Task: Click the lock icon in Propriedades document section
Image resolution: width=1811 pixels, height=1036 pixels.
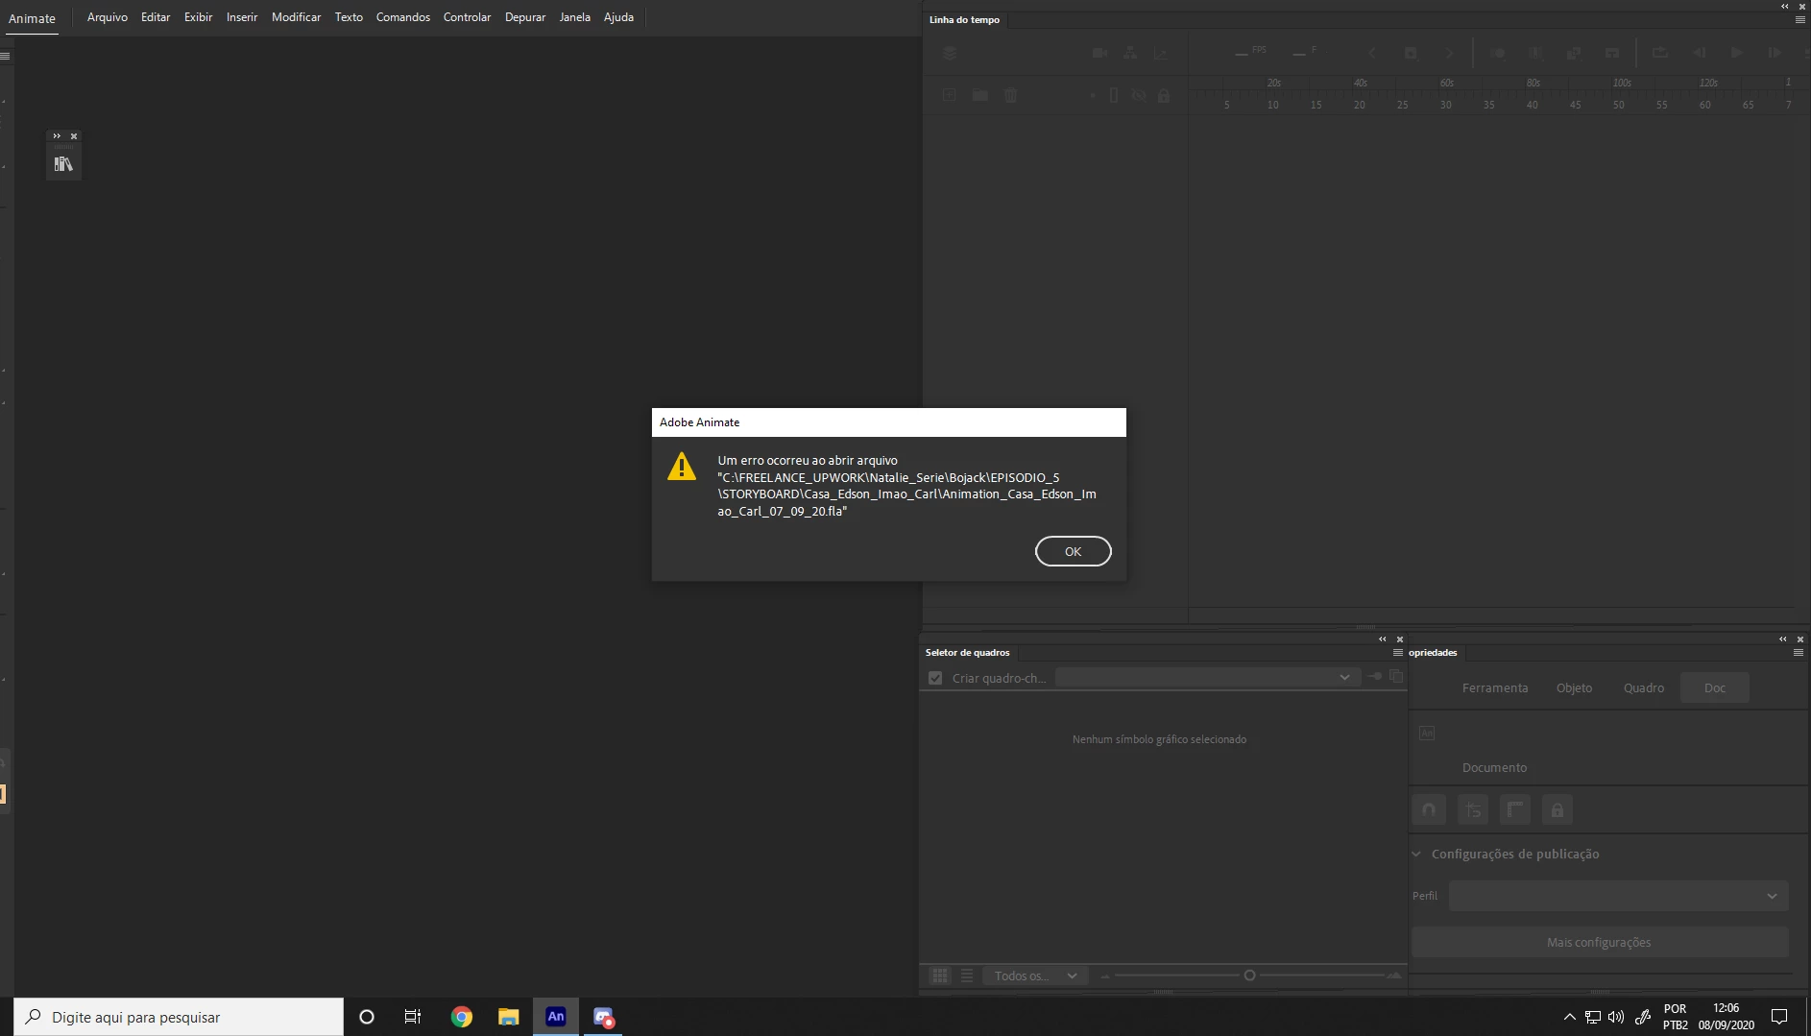Action: click(1557, 809)
